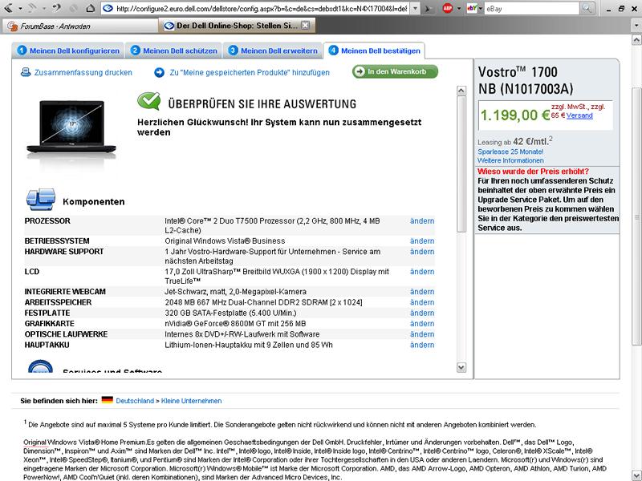This screenshot has width=642, height=481.
Task: Click the go arrow next to address bar
Action: click(x=429, y=8)
